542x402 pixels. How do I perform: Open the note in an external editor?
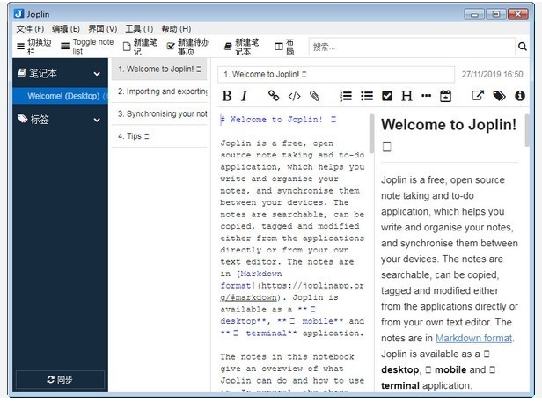[478, 95]
